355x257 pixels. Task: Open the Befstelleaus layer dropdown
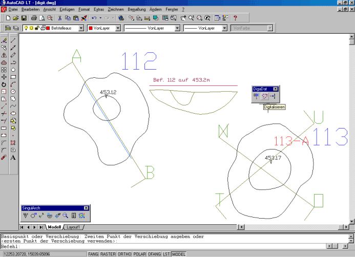pyautogui.click(x=81, y=29)
